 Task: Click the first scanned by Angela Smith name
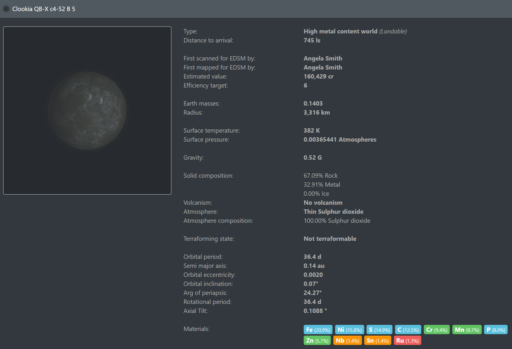click(323, 58)
